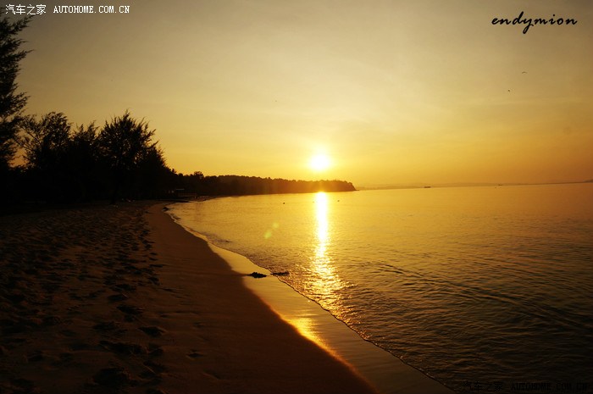Click the bright sun in the sky
This screenshot has height=394, width=593.
[319, 161]
